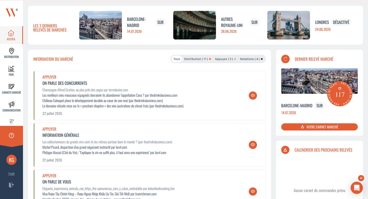Open the Mua Rượu Tây Chính Hãng article

99,194
